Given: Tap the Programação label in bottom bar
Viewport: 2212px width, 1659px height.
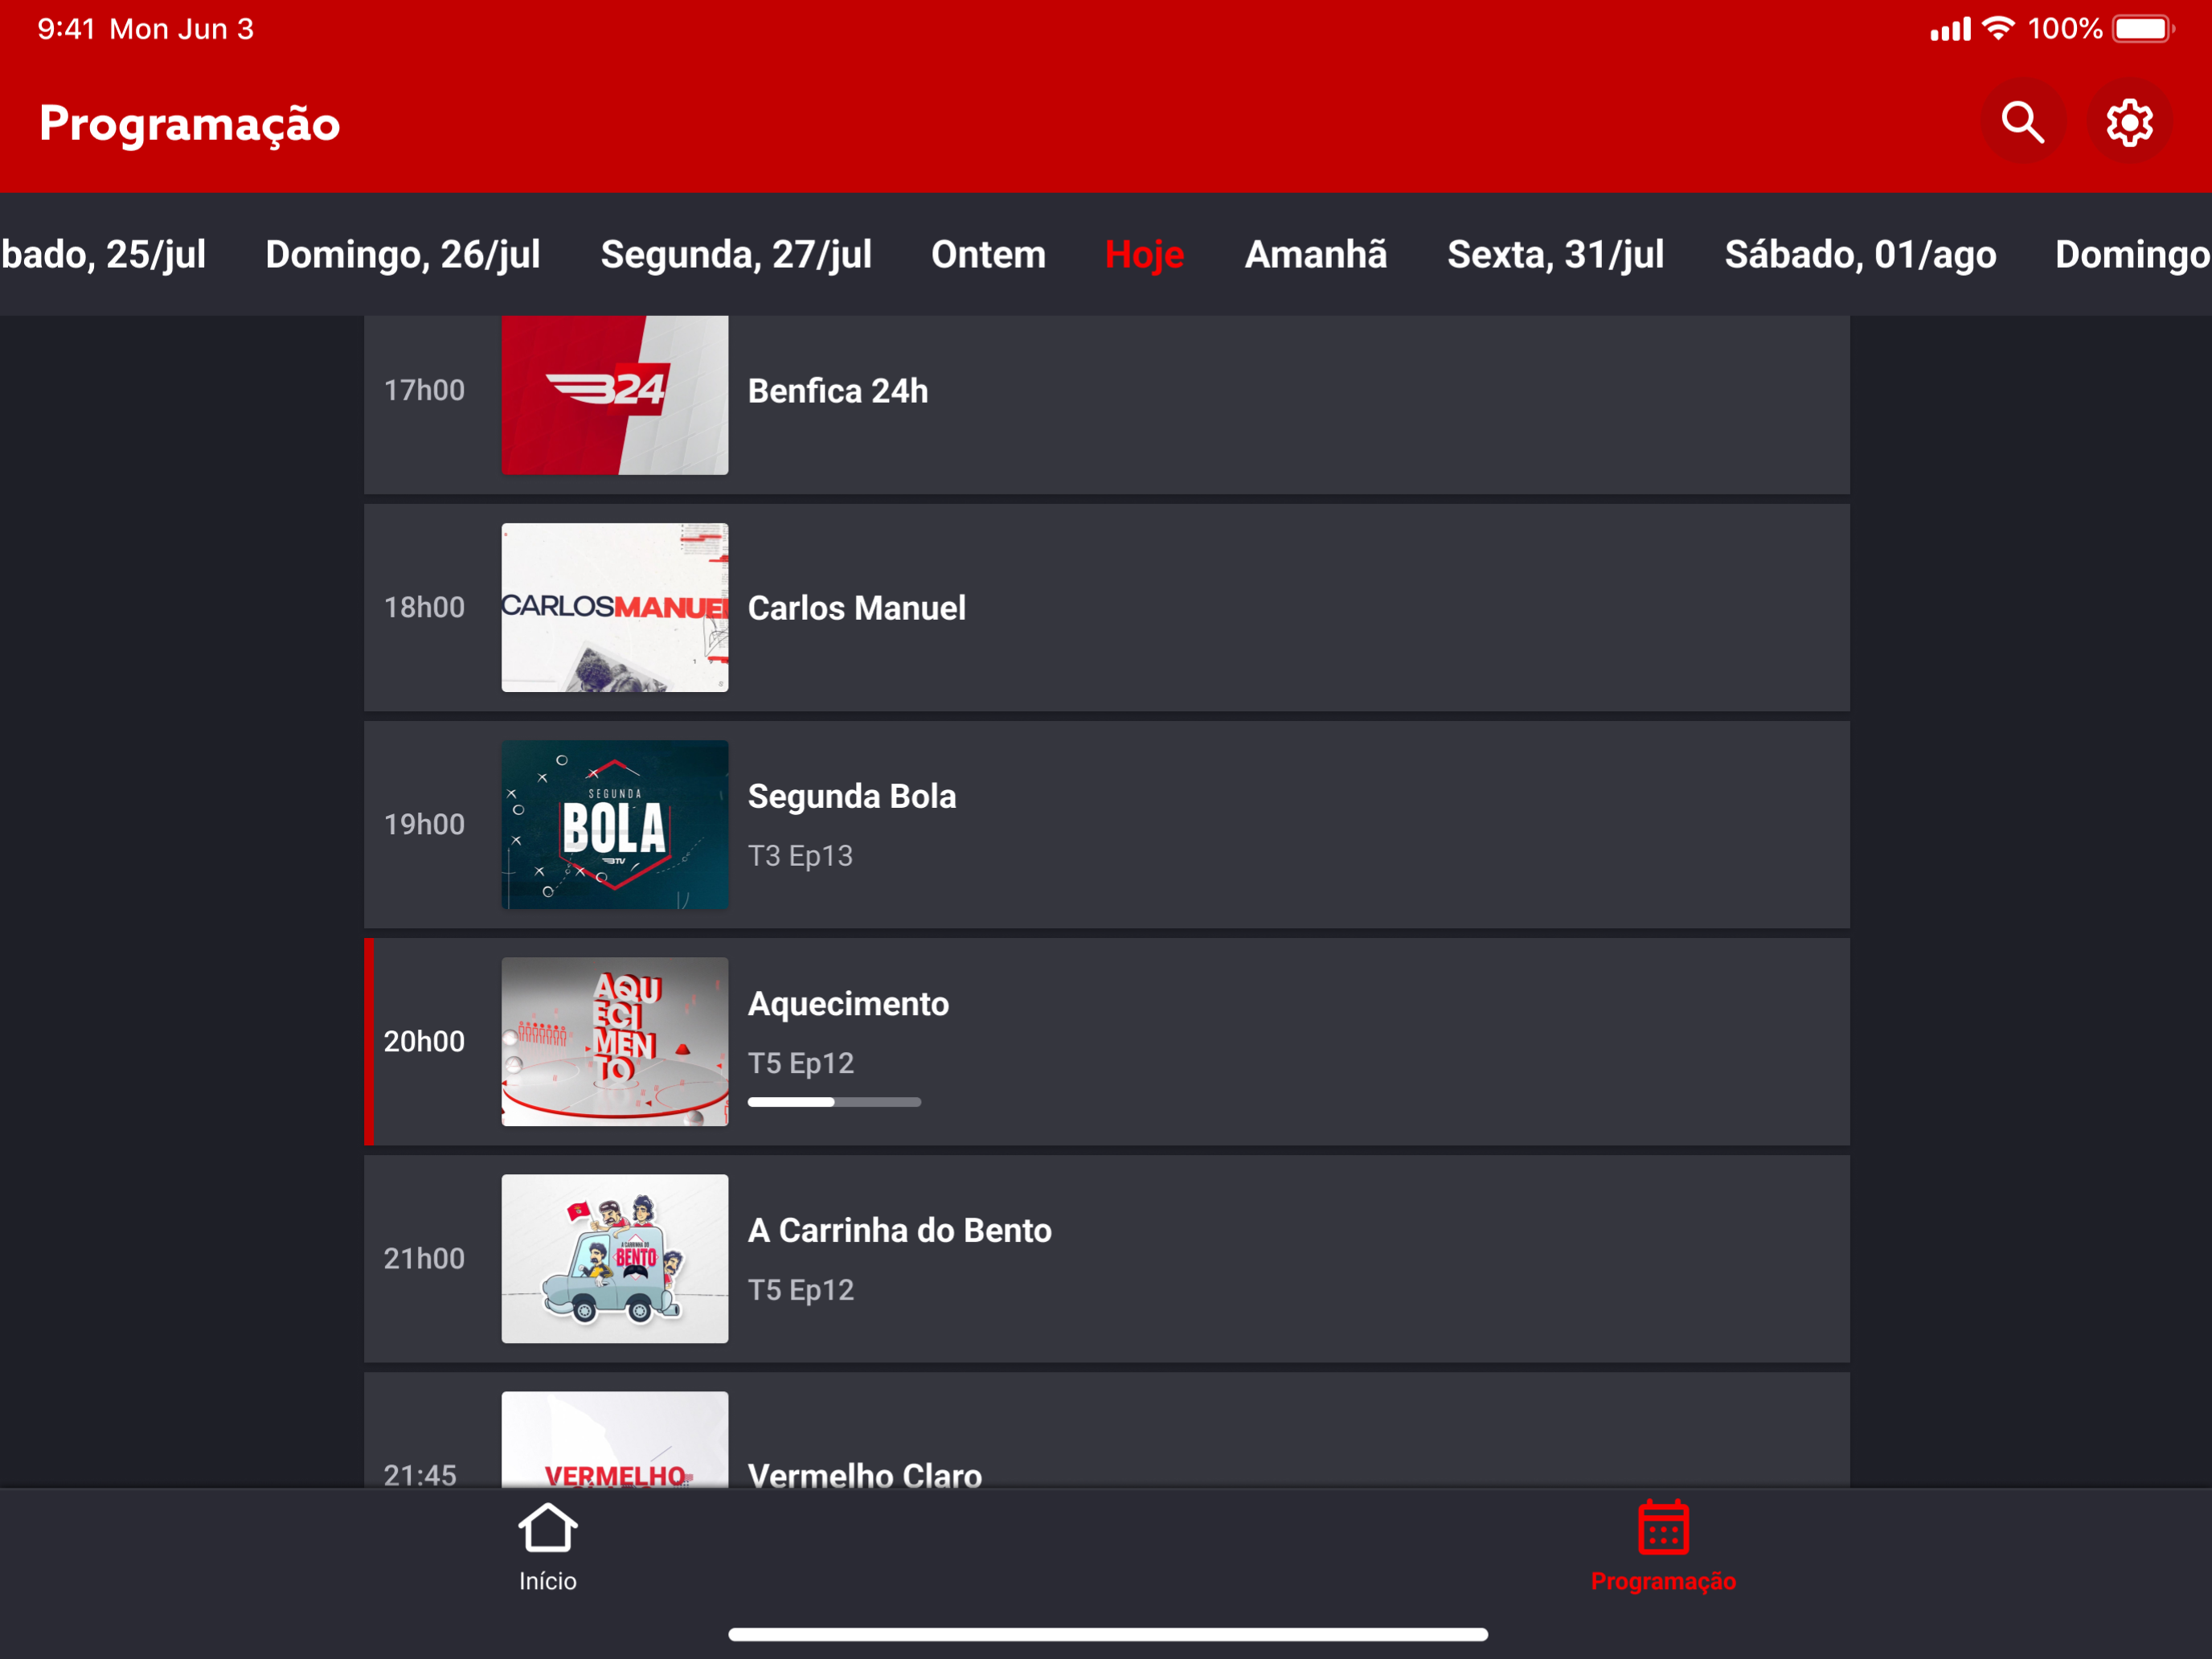Looking at the screenshot, I should [1663, 1581].
